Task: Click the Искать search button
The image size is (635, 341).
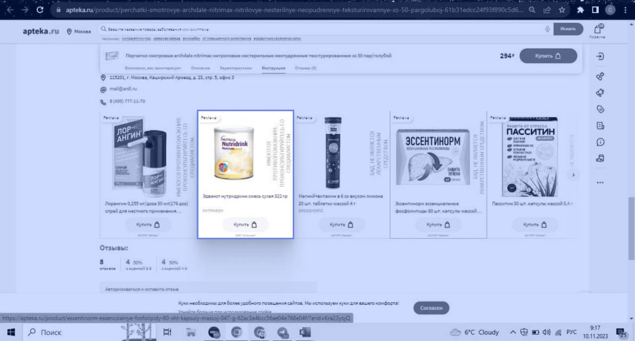Action: tap(568, 29)
